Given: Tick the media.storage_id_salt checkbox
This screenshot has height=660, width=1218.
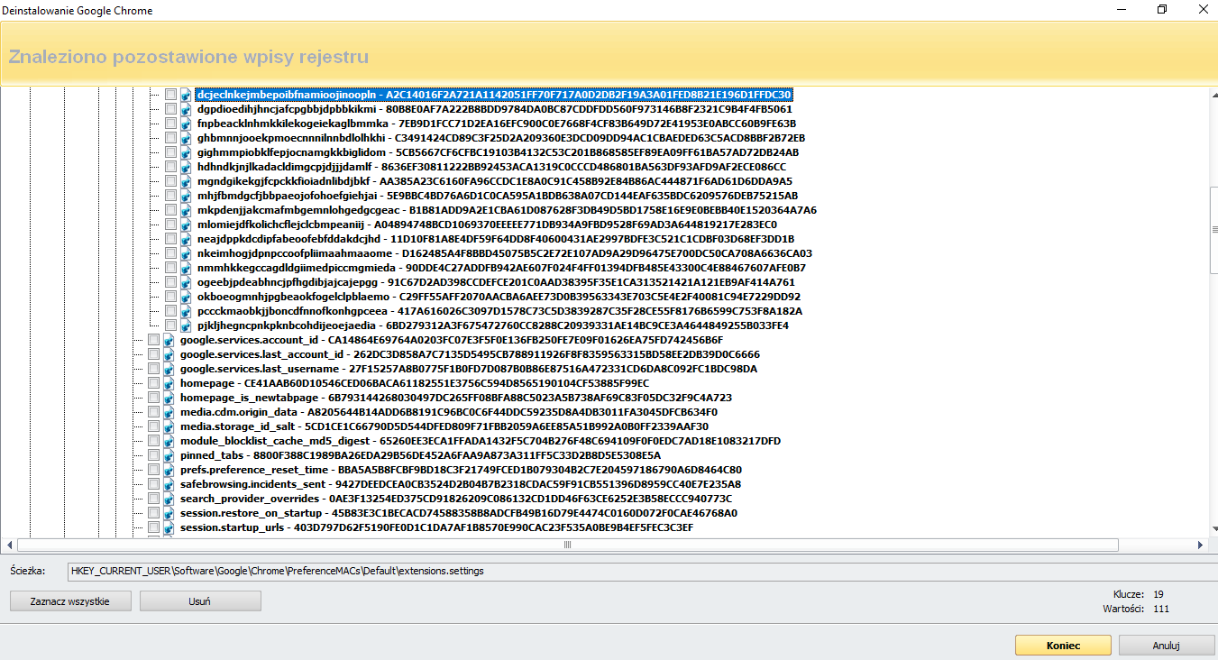Looking at the screenshot, I should (153, 426).
